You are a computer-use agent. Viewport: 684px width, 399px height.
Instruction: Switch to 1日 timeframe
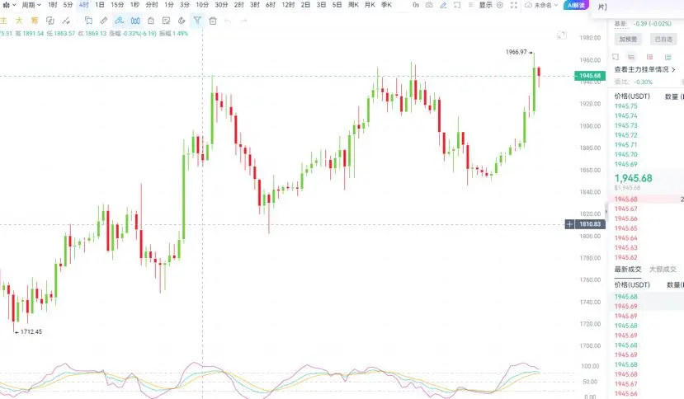(x=100, y=5)
